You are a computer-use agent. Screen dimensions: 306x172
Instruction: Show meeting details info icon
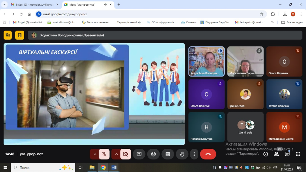click(x=265, y=154)
